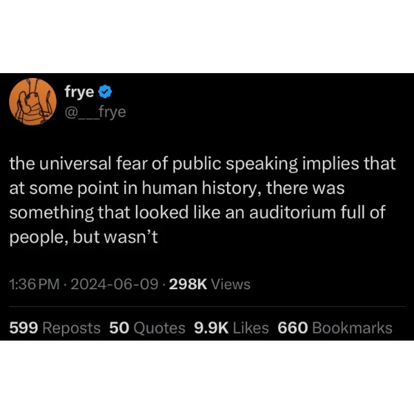Open frye's orange profile avatar
This screenshot has width=414, height=414.
32,101
